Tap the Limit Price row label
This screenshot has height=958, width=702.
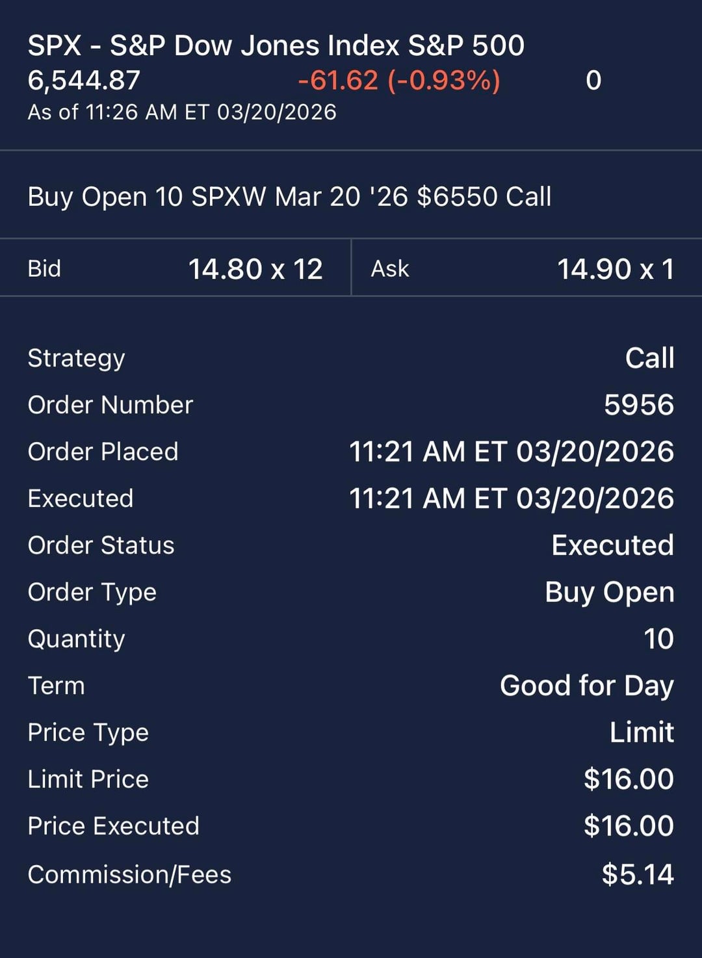click(88, 779)
